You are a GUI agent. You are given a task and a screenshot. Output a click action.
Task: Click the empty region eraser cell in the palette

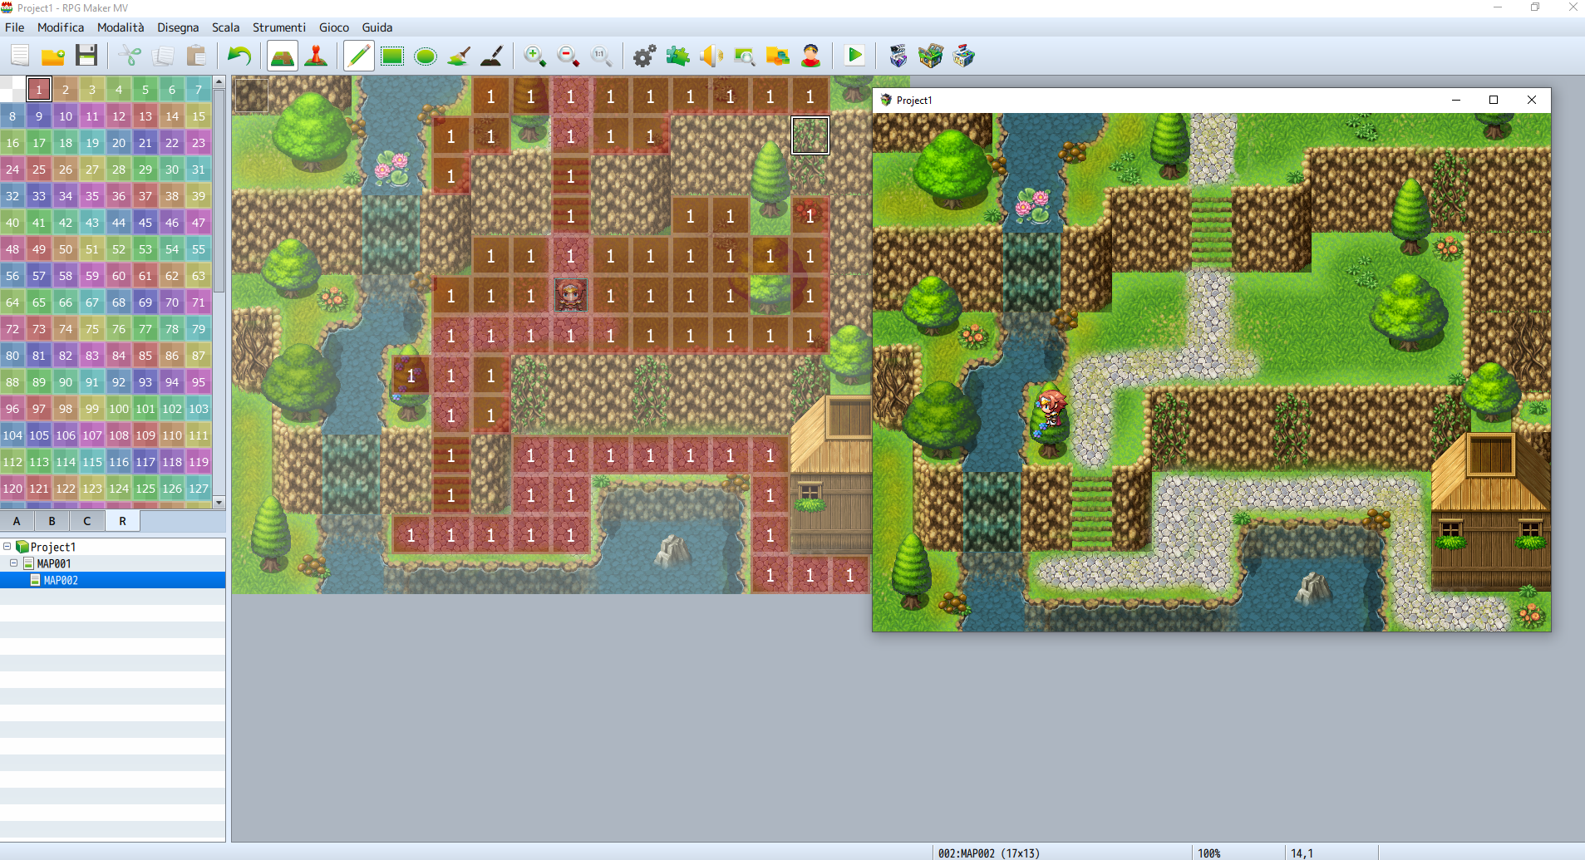[x=12, y=89]
